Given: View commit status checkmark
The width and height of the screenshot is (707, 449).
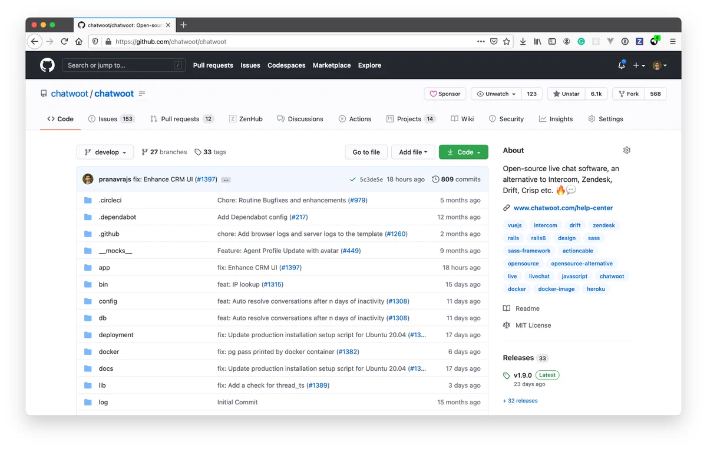Looking at the screenshot, I should tap(352, 179).
